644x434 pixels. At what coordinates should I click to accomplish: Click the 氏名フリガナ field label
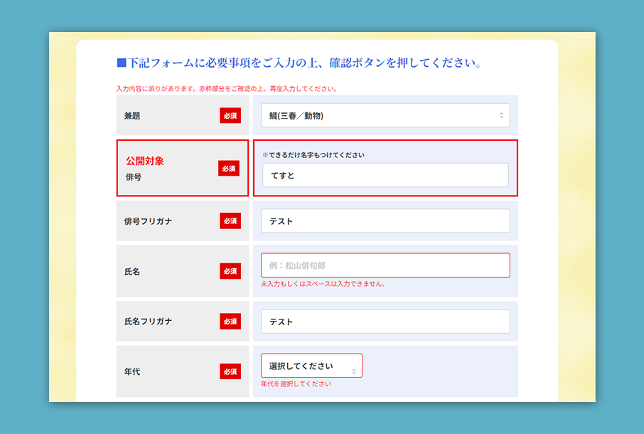coord(148,321)
